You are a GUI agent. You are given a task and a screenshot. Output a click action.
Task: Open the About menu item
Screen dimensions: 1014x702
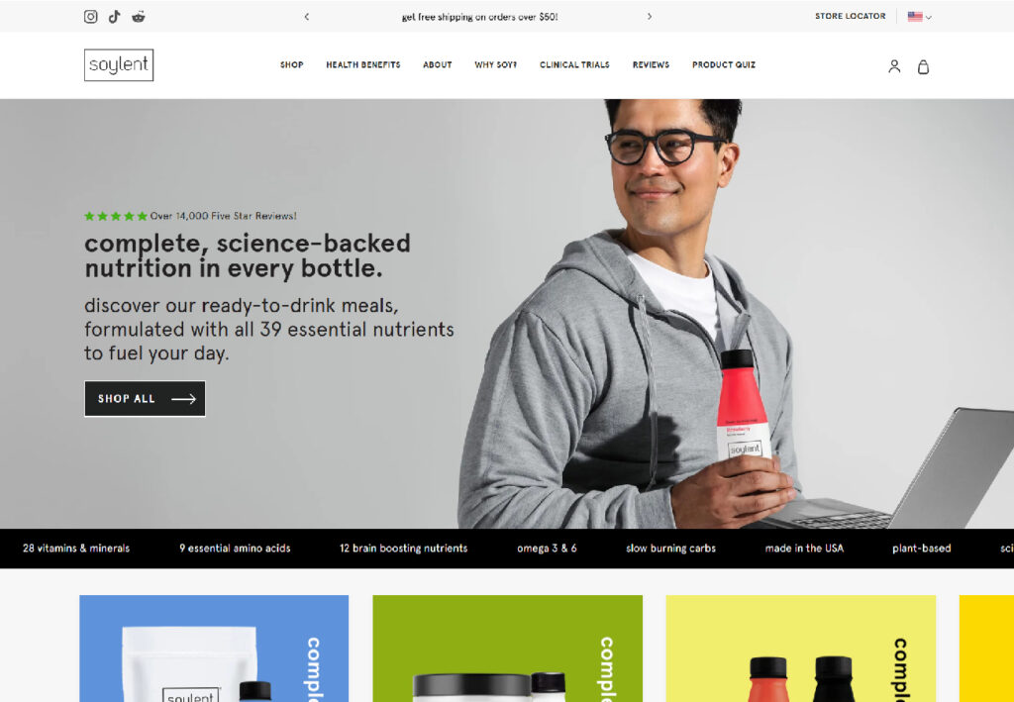437,64
